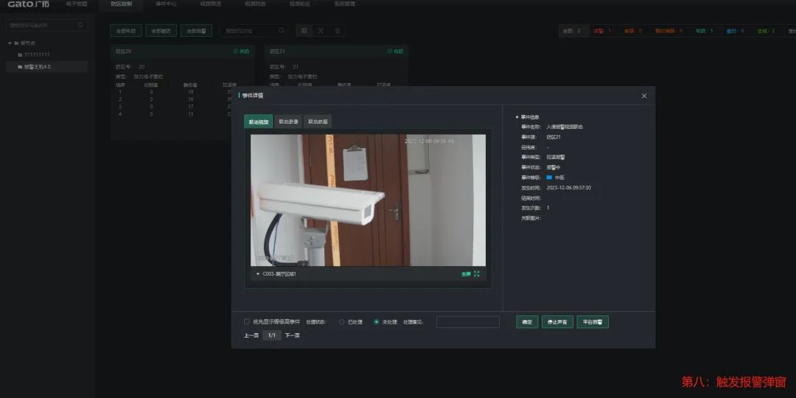Switch to the list view icon
Image resolution: width=796 pixels, height=398 pixels.
pyautogui.click(x=337, y=31)
